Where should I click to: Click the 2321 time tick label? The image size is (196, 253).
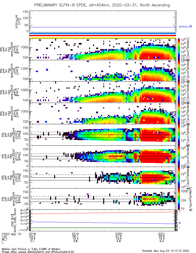(161, 234)
